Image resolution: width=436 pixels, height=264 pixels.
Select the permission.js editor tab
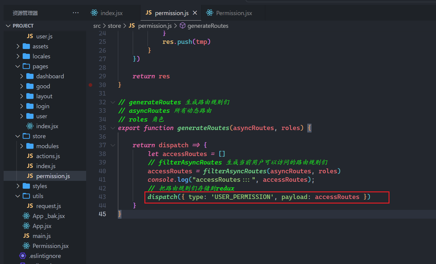click(171, 13)
